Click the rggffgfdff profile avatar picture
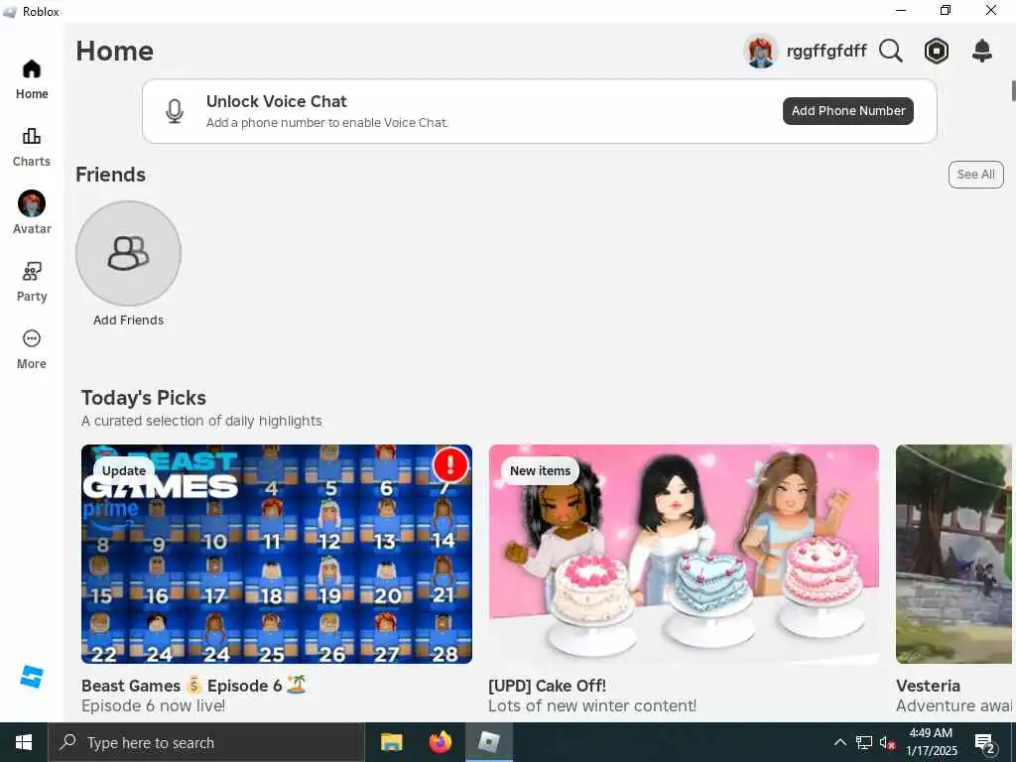The image size is (1016, 762). pyautogui.click(x=761, y=51)
